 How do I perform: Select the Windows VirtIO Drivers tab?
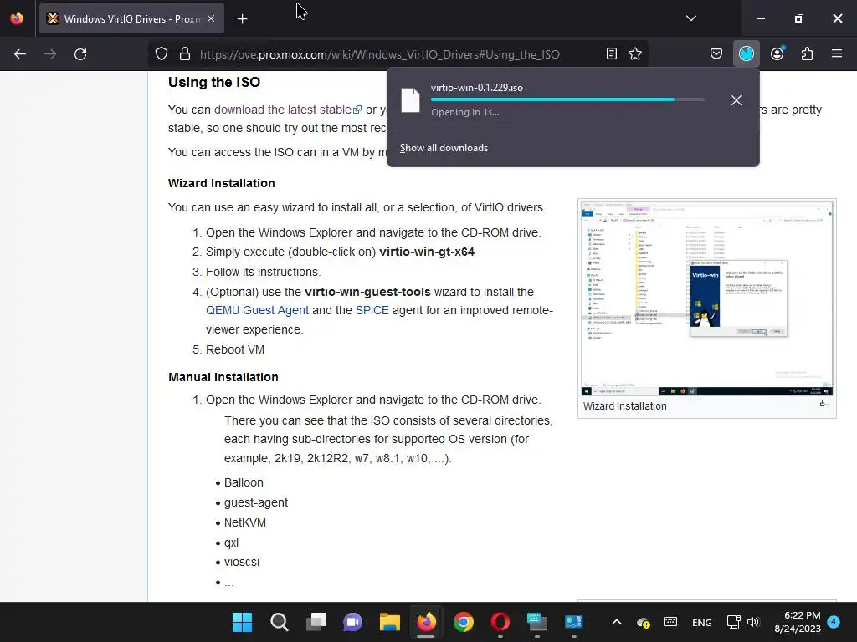(131, 18)
